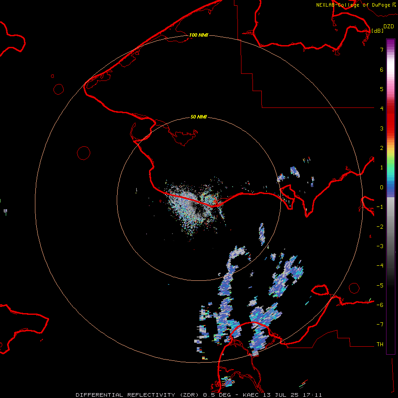Click the scale value -7

(x=380, y=325)
